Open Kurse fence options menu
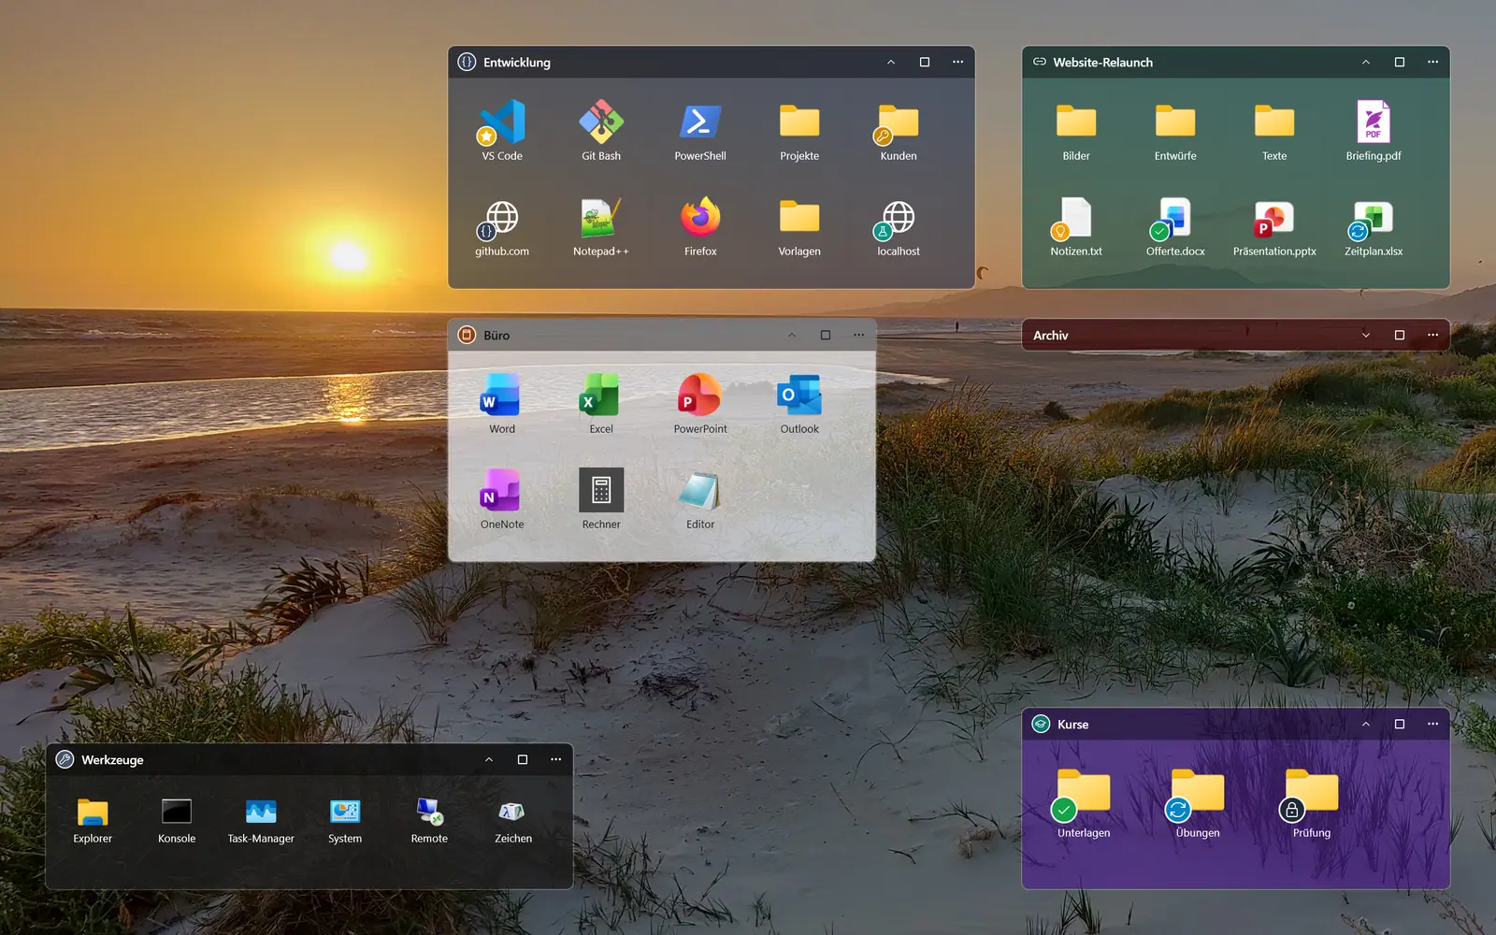 pyautogui.click(x=1433, y=724)
